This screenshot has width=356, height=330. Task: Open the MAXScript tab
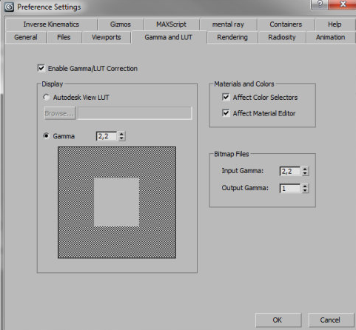pos(171,24)
